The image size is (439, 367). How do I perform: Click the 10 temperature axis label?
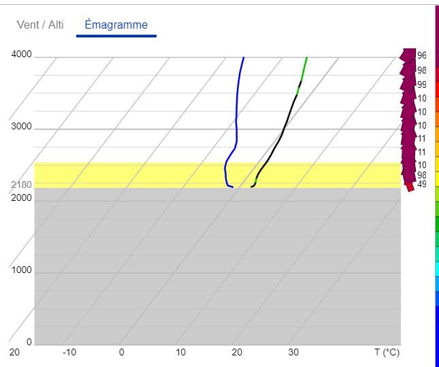pyautogui.click(x=181, y=352)
